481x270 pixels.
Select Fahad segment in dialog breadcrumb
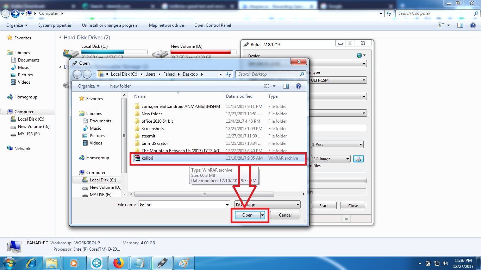click(169, 74)
